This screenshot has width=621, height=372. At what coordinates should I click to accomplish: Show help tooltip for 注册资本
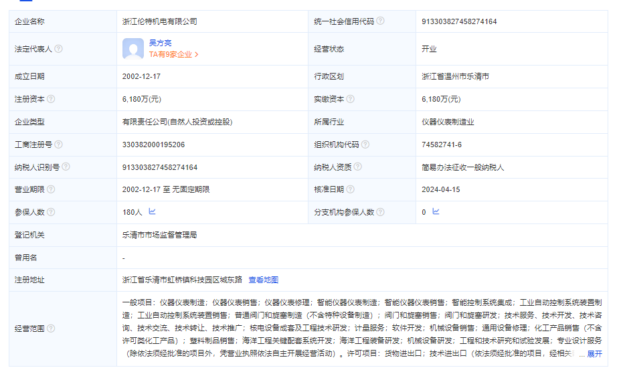51,99
